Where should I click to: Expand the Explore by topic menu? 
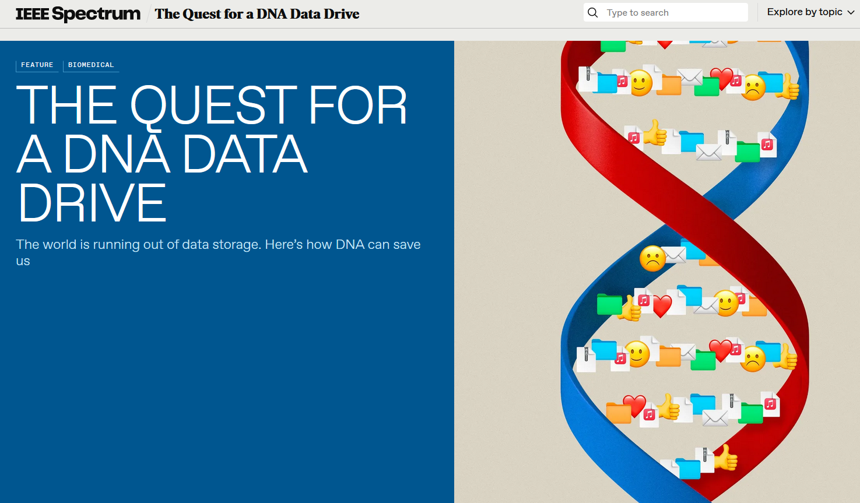click(810, 12)
